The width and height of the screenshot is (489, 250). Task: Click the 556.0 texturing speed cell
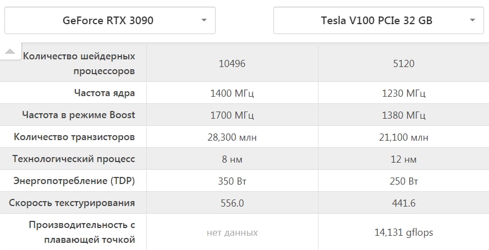232,203
